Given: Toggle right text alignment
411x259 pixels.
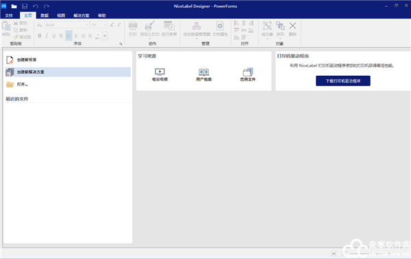Looking at the screenshot, I should pyautogui.click(x=83, y=36).
